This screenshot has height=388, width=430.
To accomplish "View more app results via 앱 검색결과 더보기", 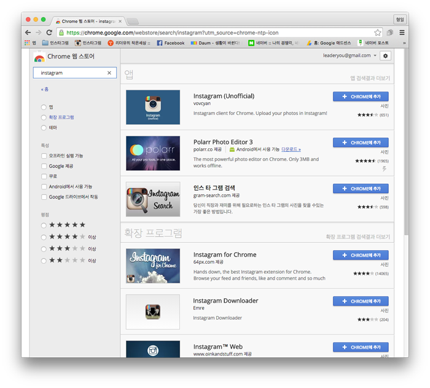I will pyautogui.click(x=370, y=78).
